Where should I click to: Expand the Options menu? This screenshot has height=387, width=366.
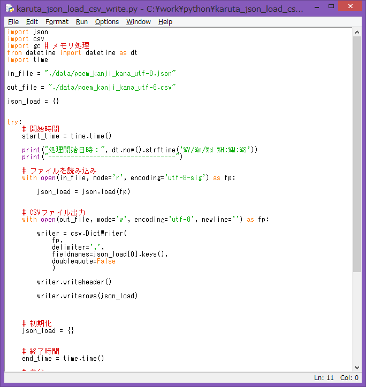pos(107,22)
